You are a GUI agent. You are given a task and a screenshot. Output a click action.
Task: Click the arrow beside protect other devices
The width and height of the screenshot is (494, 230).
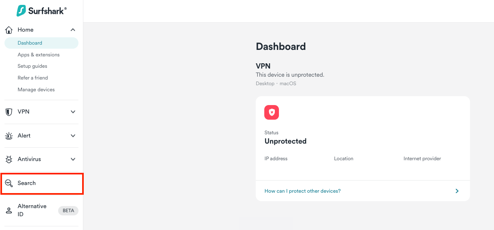457,191
